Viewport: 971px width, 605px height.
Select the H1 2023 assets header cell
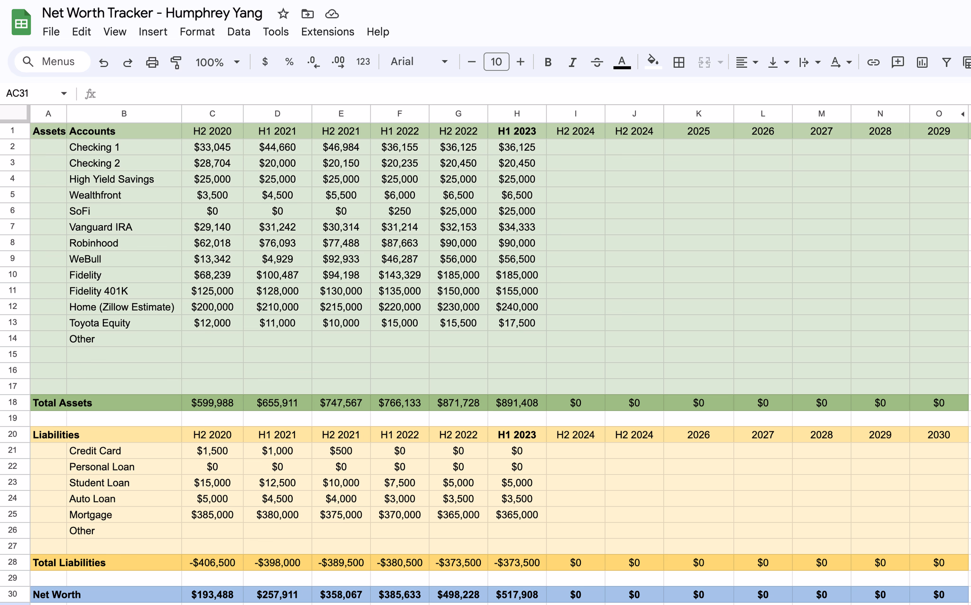pos(517,131)
